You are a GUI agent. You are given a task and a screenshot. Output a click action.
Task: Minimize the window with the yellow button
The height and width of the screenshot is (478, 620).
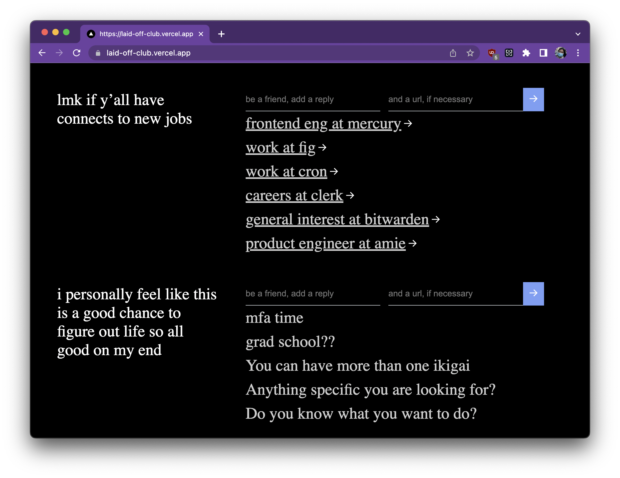[55, 32]
